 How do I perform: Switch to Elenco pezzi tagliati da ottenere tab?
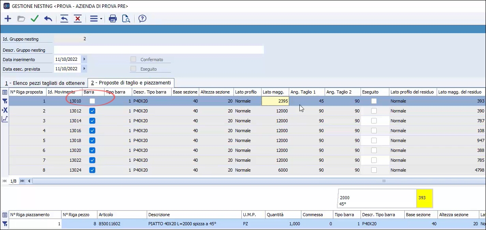click(x=44, y=83)
